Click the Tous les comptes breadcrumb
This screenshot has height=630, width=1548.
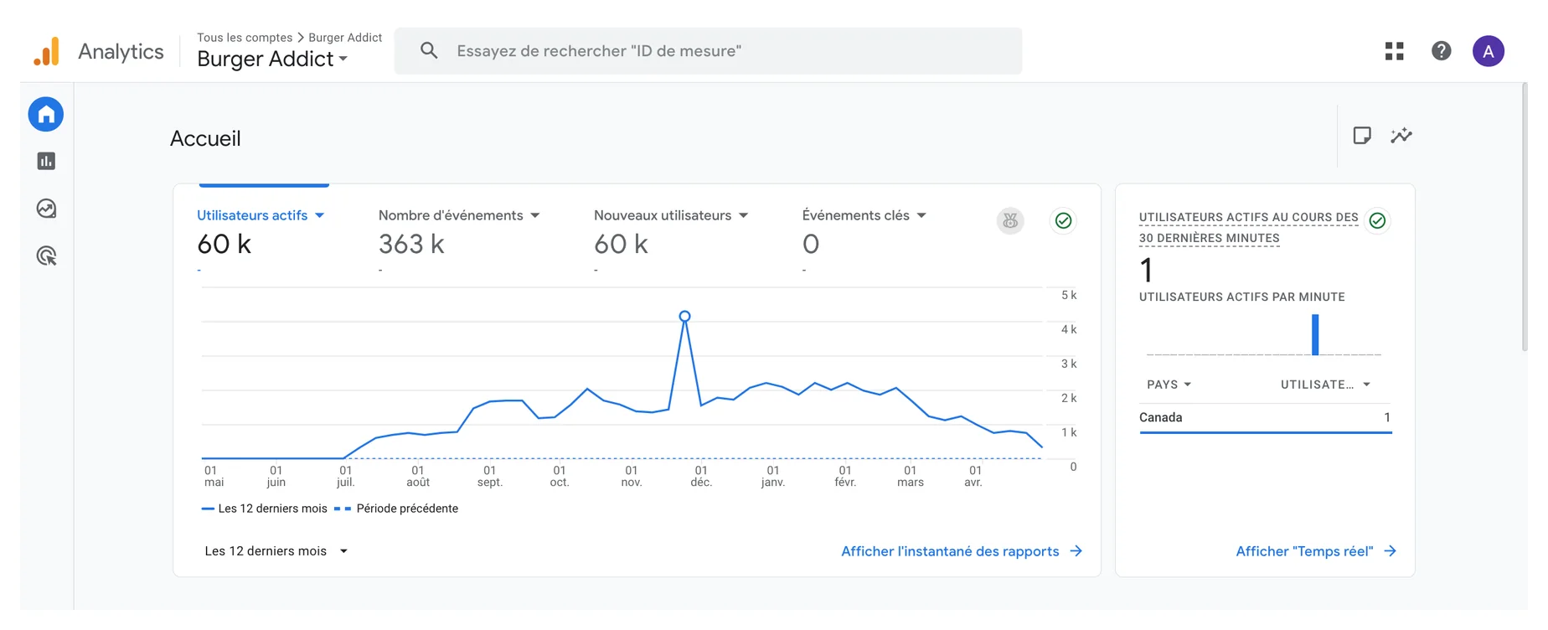(x=245, y=38)
